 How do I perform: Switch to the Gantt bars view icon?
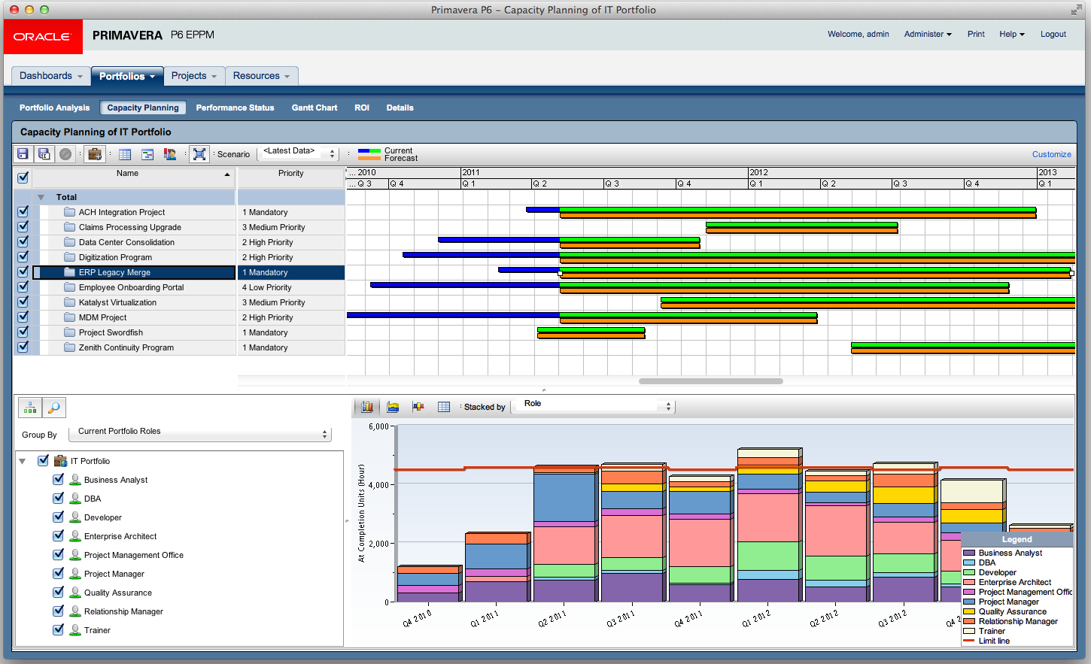(x=147, y=154)
